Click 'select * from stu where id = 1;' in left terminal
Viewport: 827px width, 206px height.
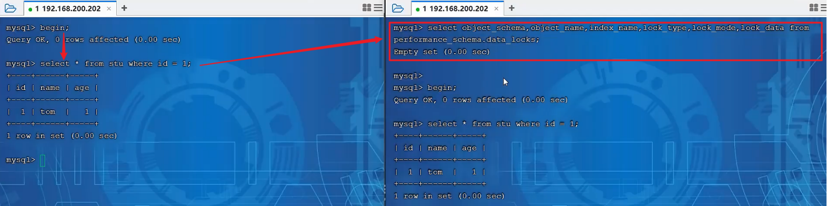tap(116, 64)
